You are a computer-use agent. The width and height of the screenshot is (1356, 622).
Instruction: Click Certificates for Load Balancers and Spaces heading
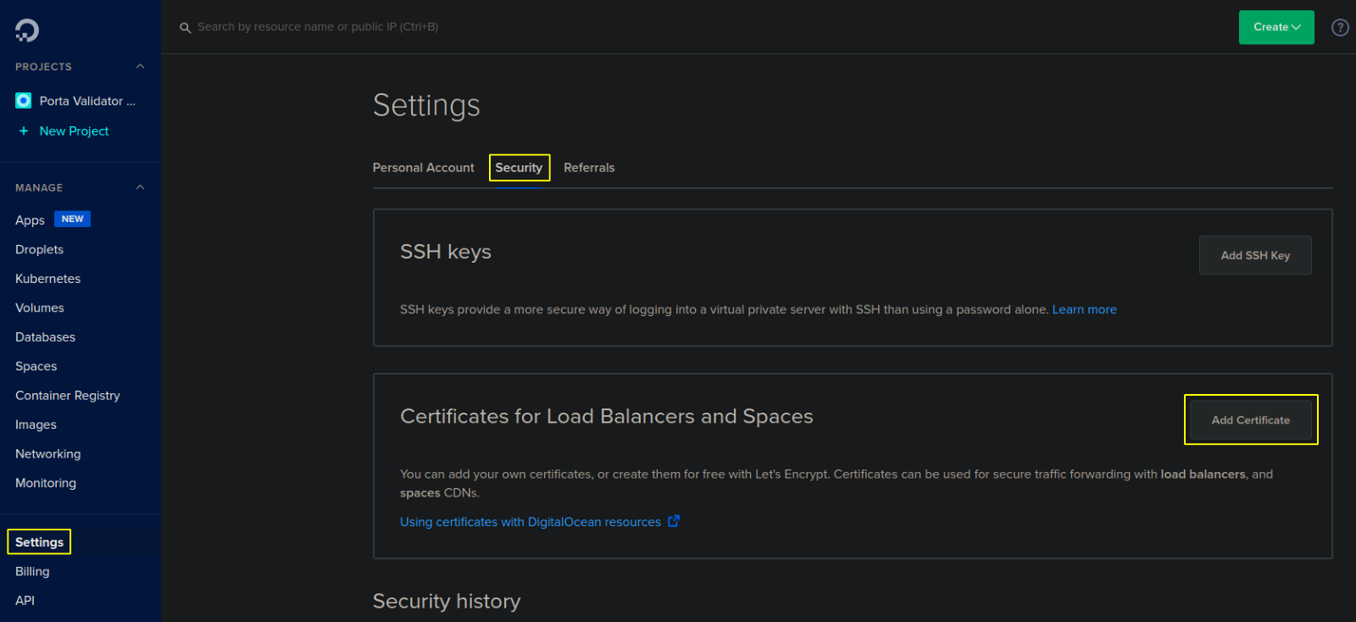[x=607, y=416]
